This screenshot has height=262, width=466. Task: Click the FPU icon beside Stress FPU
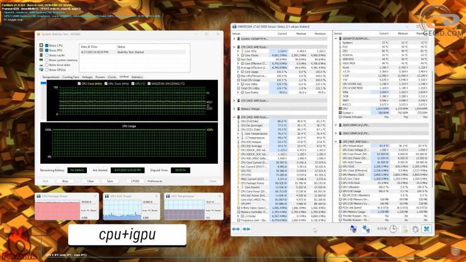42,50
